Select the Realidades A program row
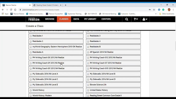Image resolution: width=176 pixels, height=99 pixels. 56,52
